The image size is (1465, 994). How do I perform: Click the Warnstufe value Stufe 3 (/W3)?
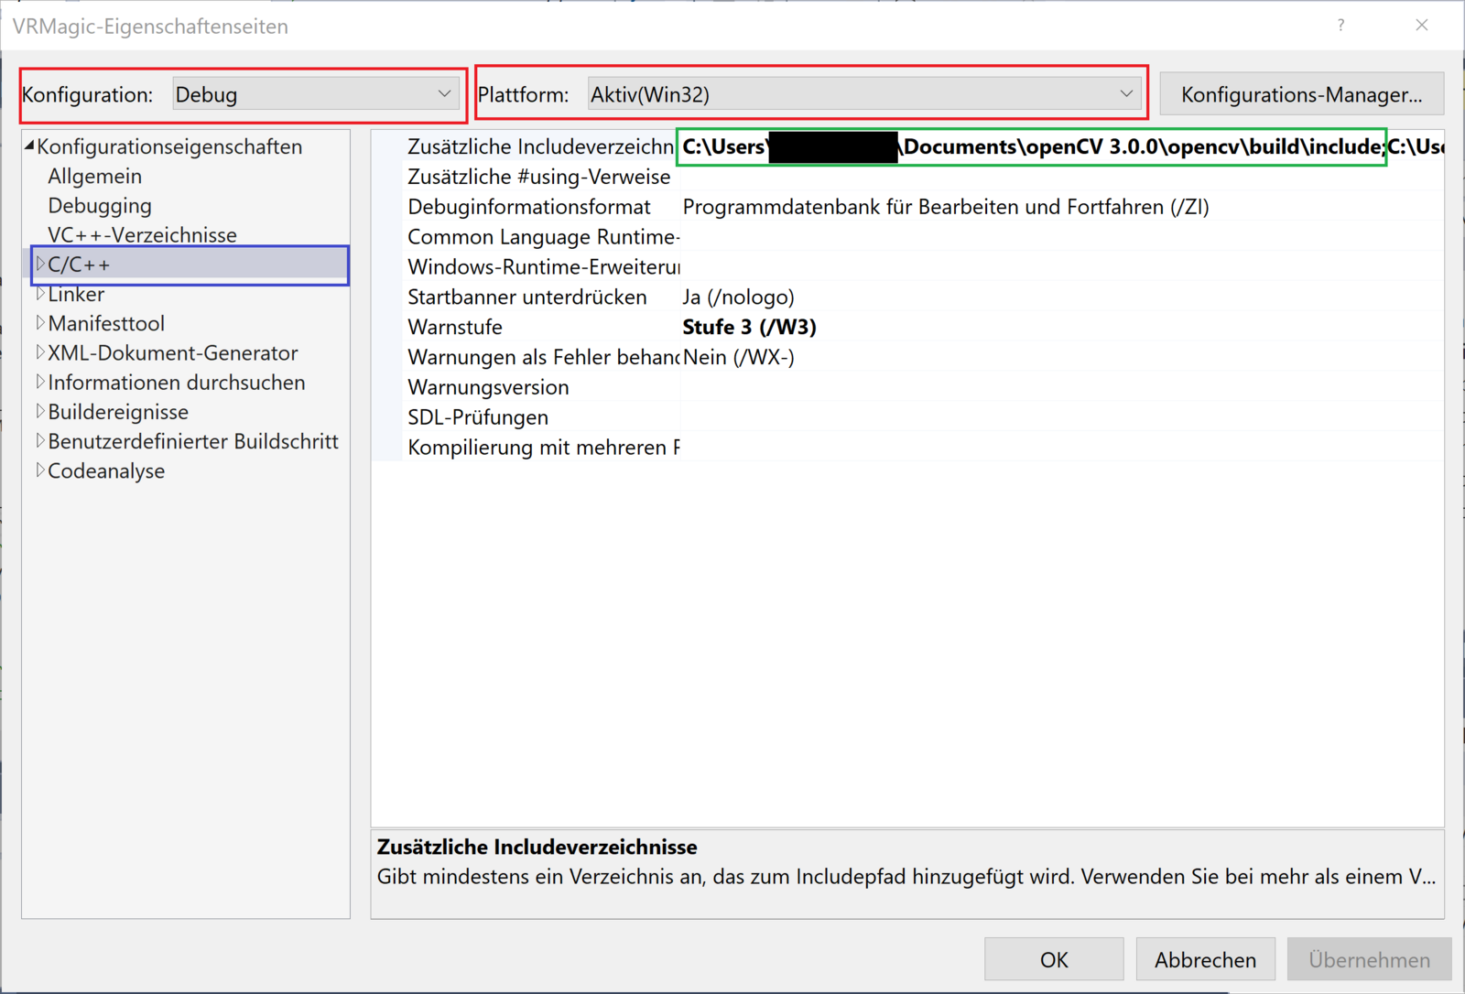[x=749, y=327]
